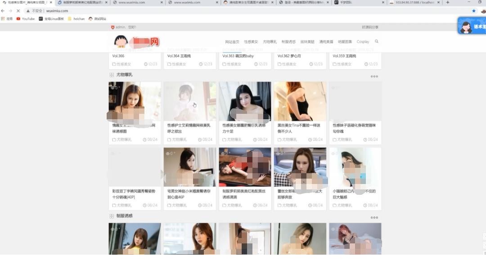Open the Vol.366 post title
486x265 pixels.
tap(118, 56)
